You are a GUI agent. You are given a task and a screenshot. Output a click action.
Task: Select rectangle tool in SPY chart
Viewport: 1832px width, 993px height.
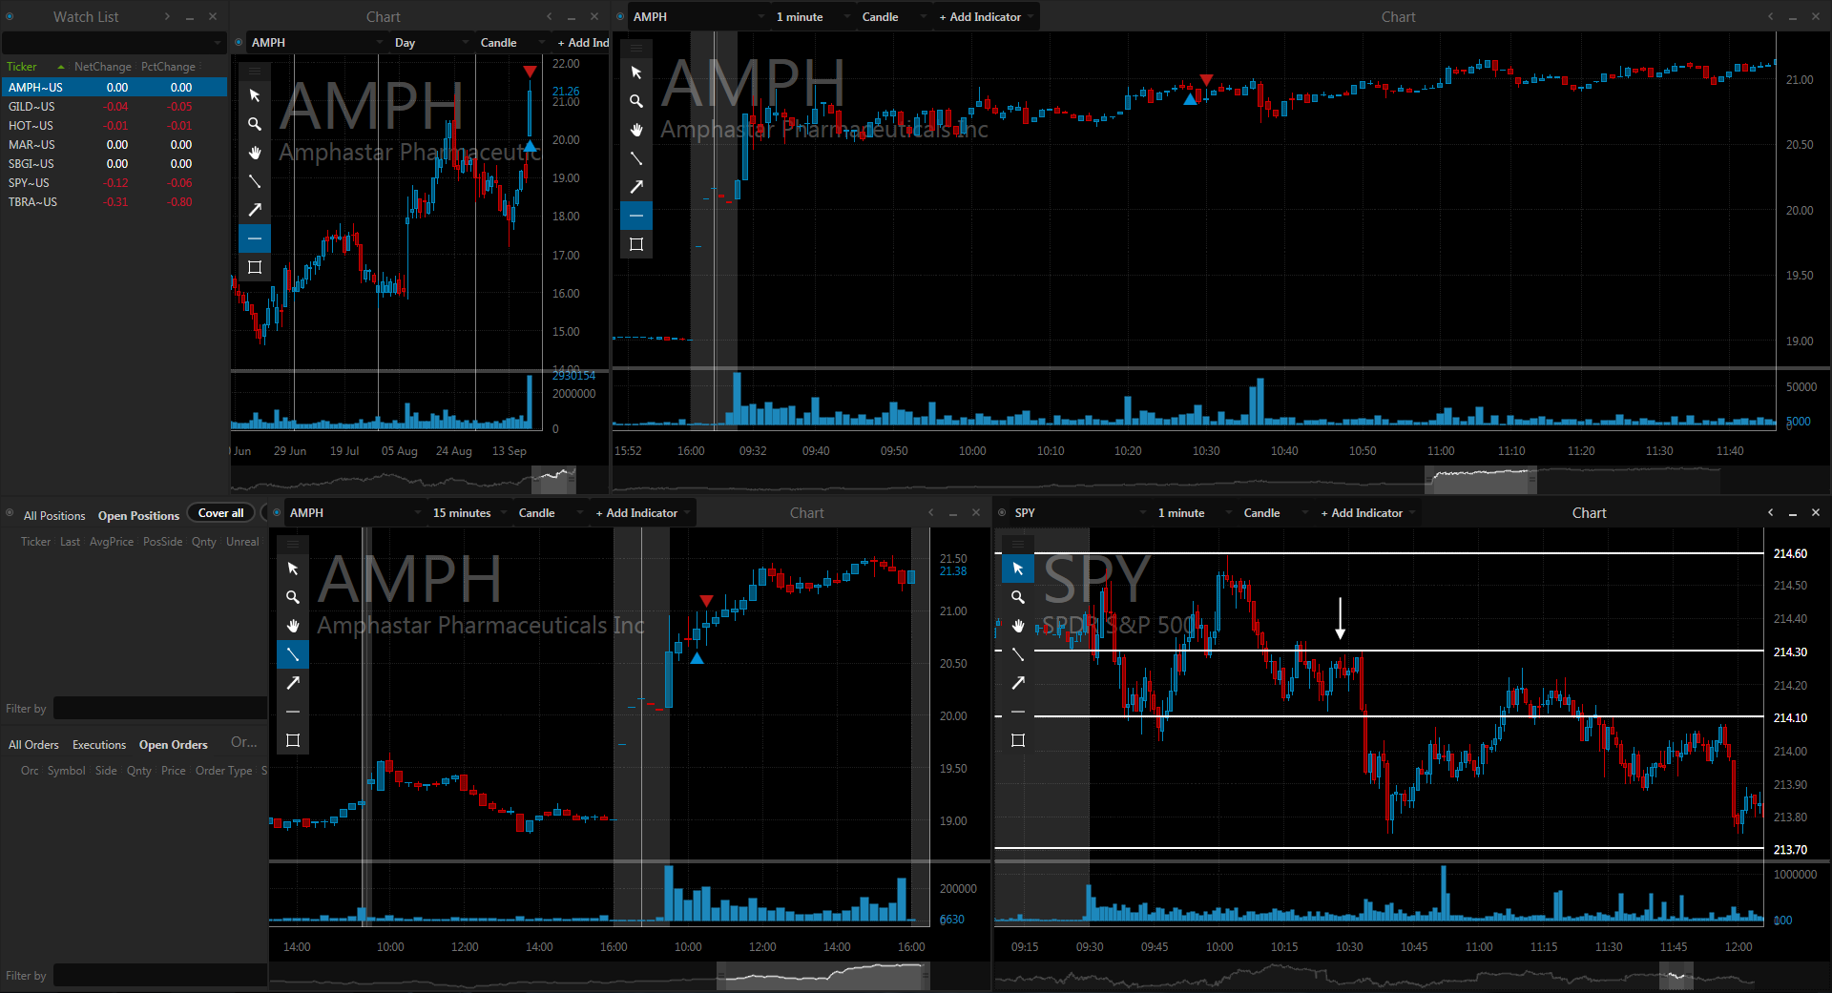click(x=1018, y=740)
